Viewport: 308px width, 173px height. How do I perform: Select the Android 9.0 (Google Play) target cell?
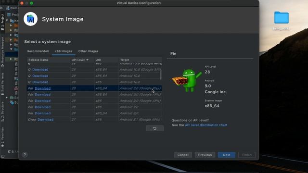[140, 88]
